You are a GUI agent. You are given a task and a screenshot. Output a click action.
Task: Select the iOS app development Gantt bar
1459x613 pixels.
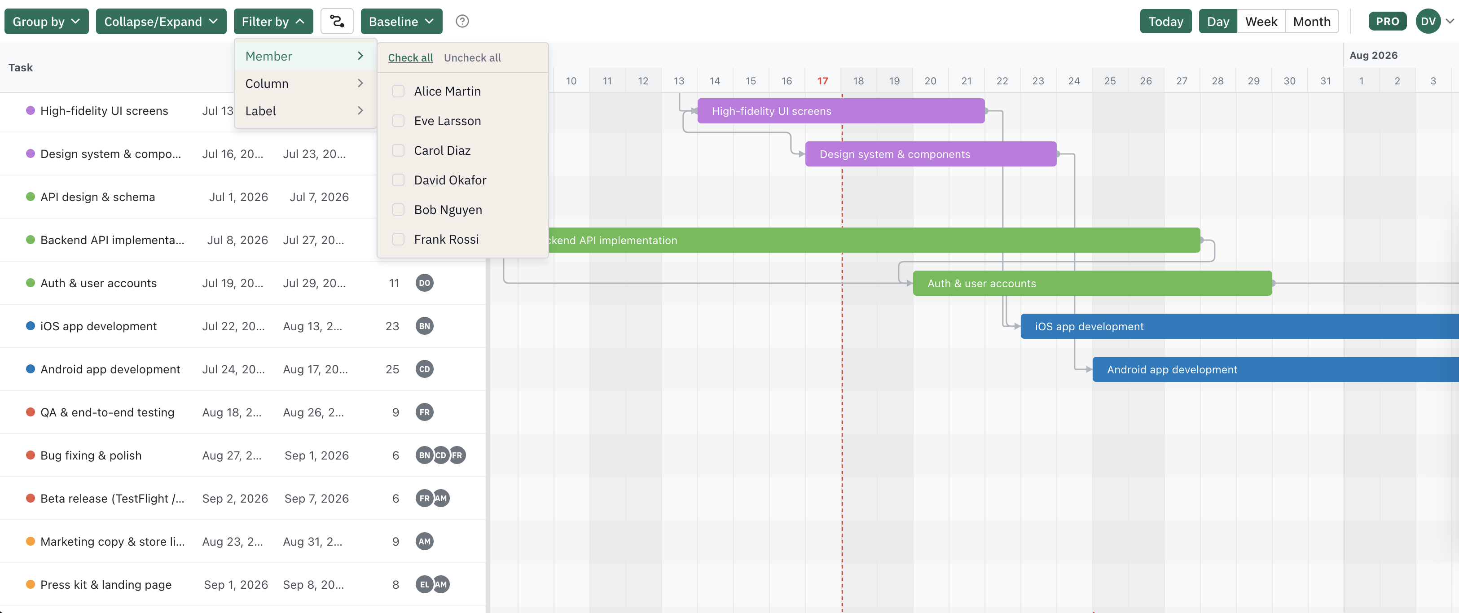coord(1239,326)
